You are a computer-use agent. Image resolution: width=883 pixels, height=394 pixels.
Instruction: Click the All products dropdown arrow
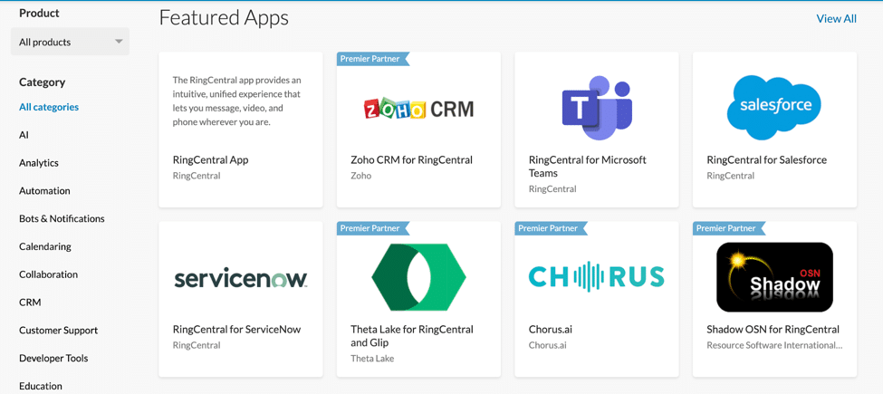tap(119, 42)
